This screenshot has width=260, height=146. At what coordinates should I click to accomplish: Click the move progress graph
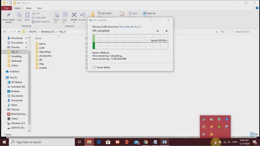(130, 42)
